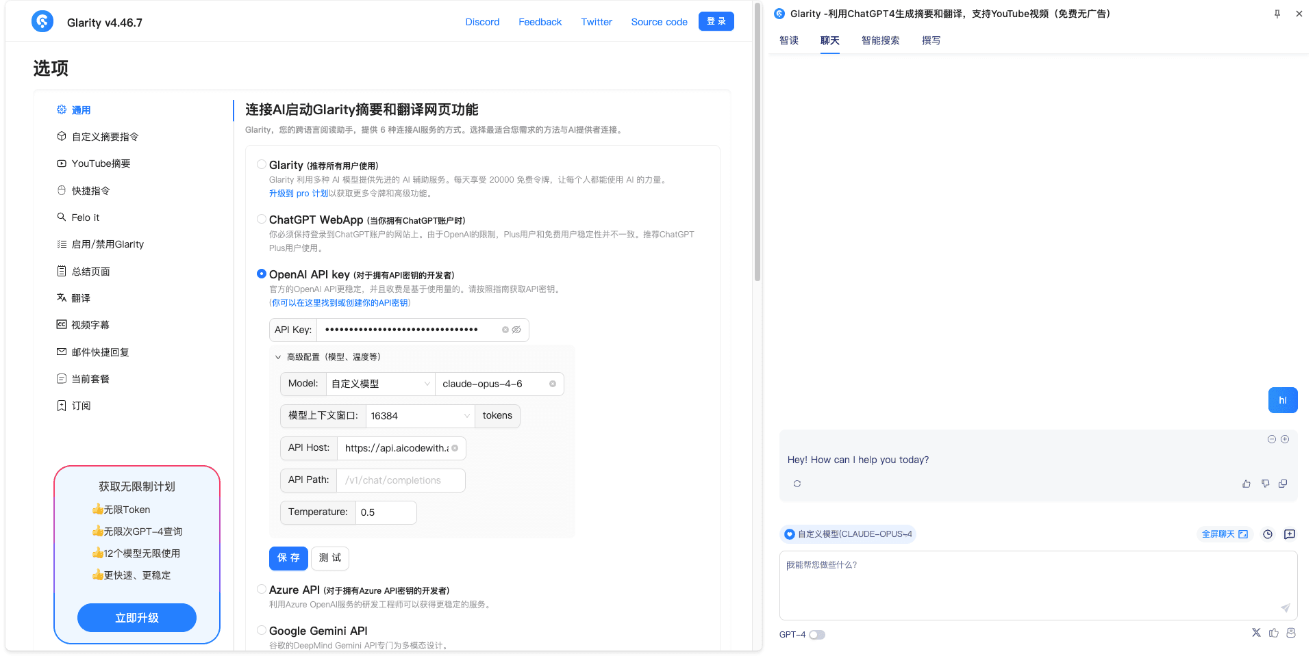The width and height of the screenshot is (1315, 656).
Task: Increase font size with the plus circle icon
Action: (1285, 439)
